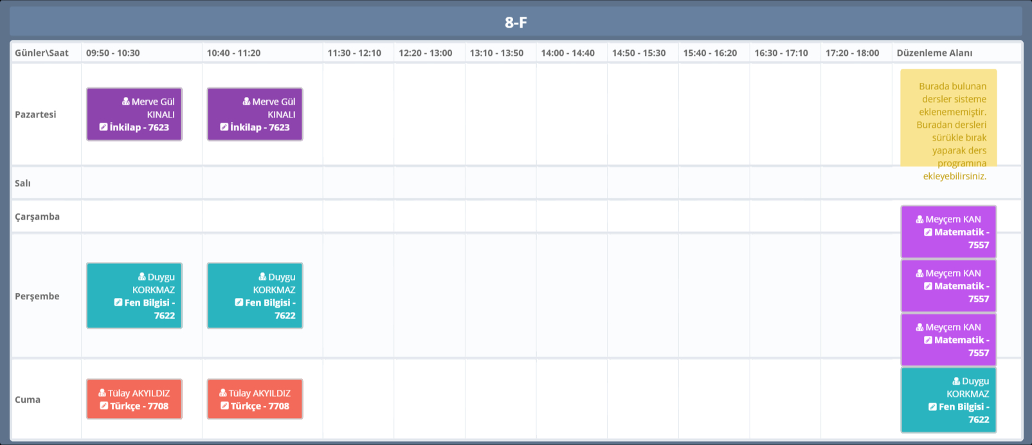Click teacher icon on Friday 09:50 Türkçe card
The image size is (1032, 445).
coord(102,393)
